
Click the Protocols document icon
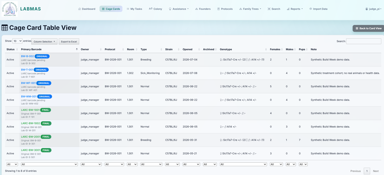pyautogui.click(x=218, y=9)
